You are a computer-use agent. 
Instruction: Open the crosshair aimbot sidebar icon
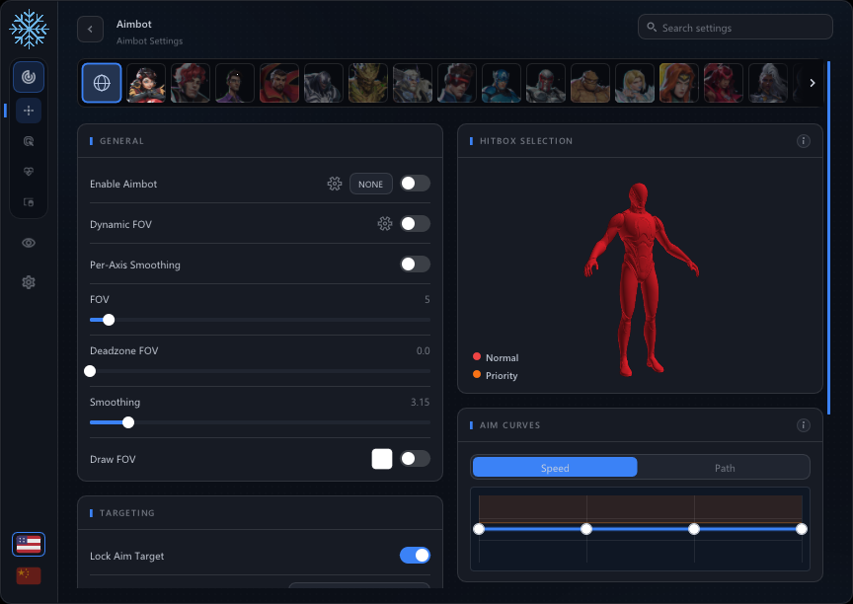29,111
